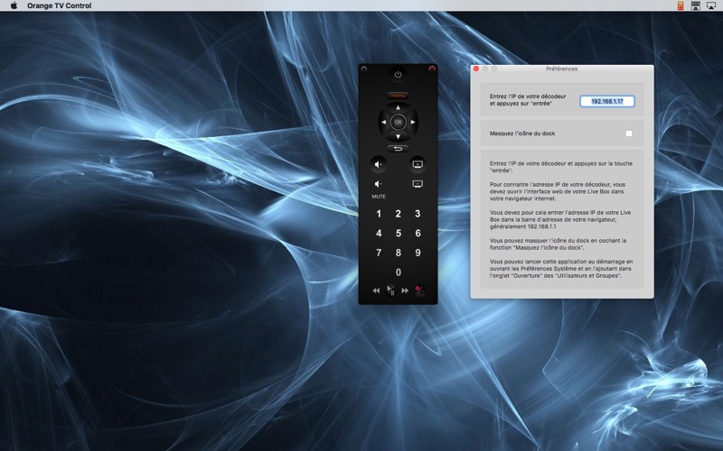Click the OK button on the remote

tap(398, 122)
